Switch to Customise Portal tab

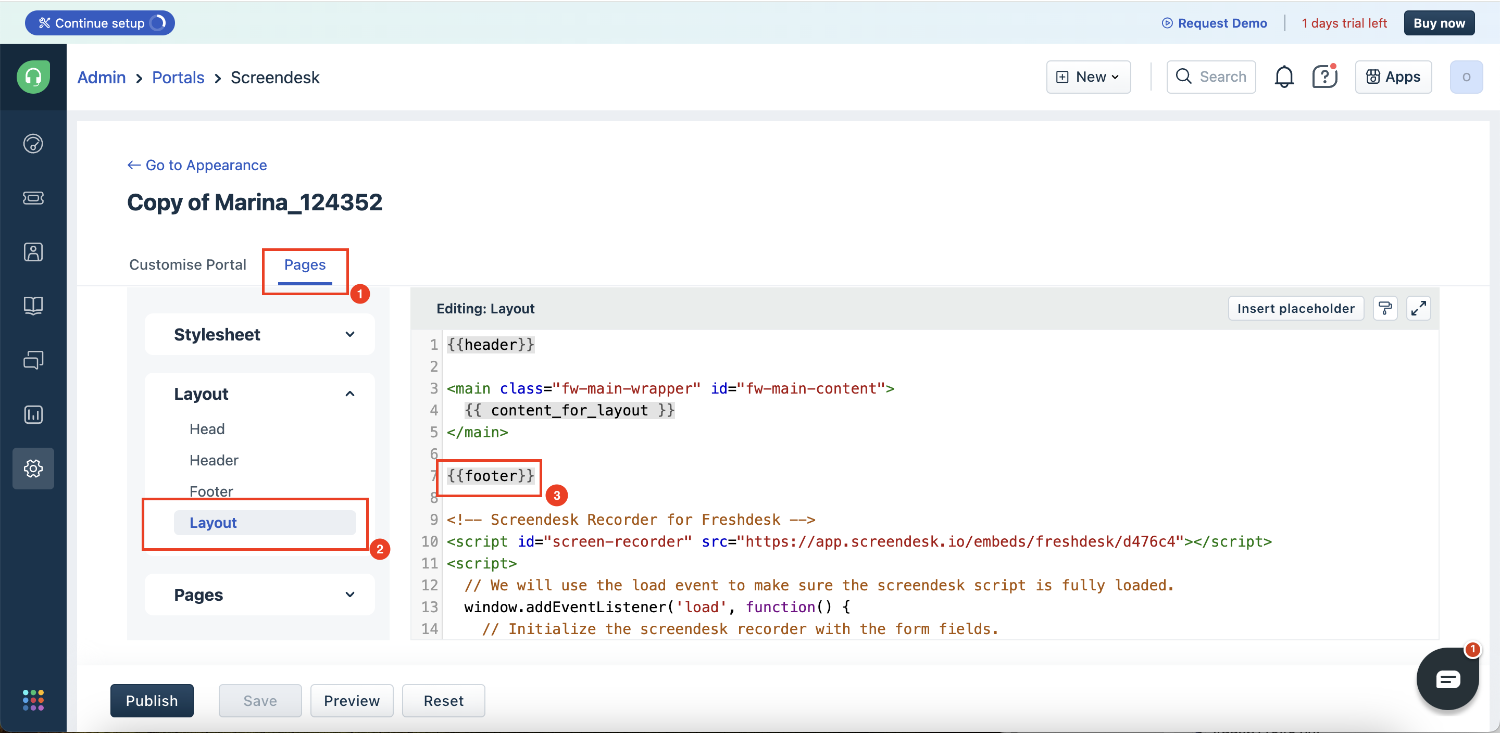click(x=187, y=264)
